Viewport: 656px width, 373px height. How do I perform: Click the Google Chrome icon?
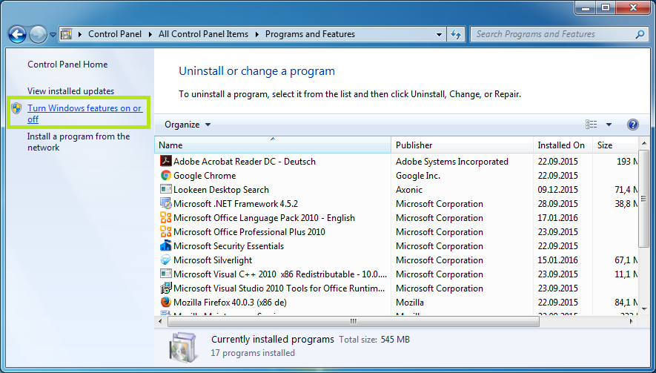click(166, 175)
